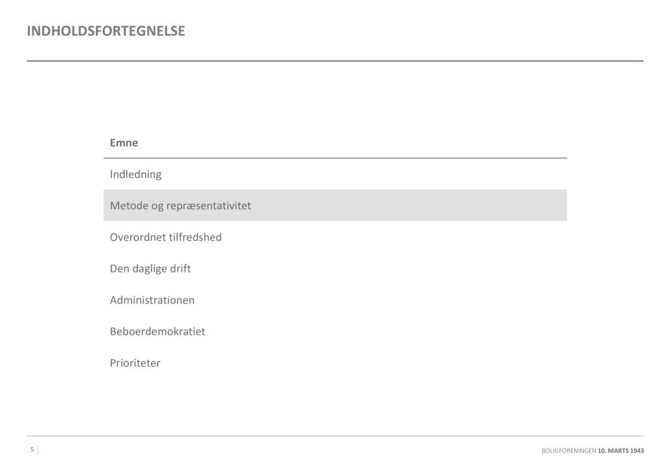Open the "Den daglige drift" entry
Screen dimensions: 671x464
pos(150,269)
